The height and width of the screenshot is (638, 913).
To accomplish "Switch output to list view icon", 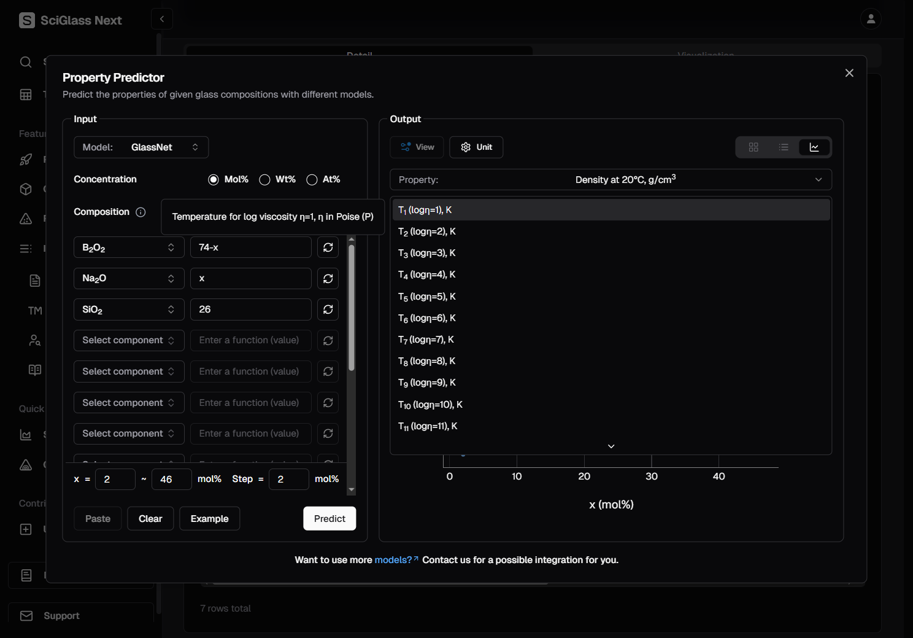I will click(x=784, y=147).
